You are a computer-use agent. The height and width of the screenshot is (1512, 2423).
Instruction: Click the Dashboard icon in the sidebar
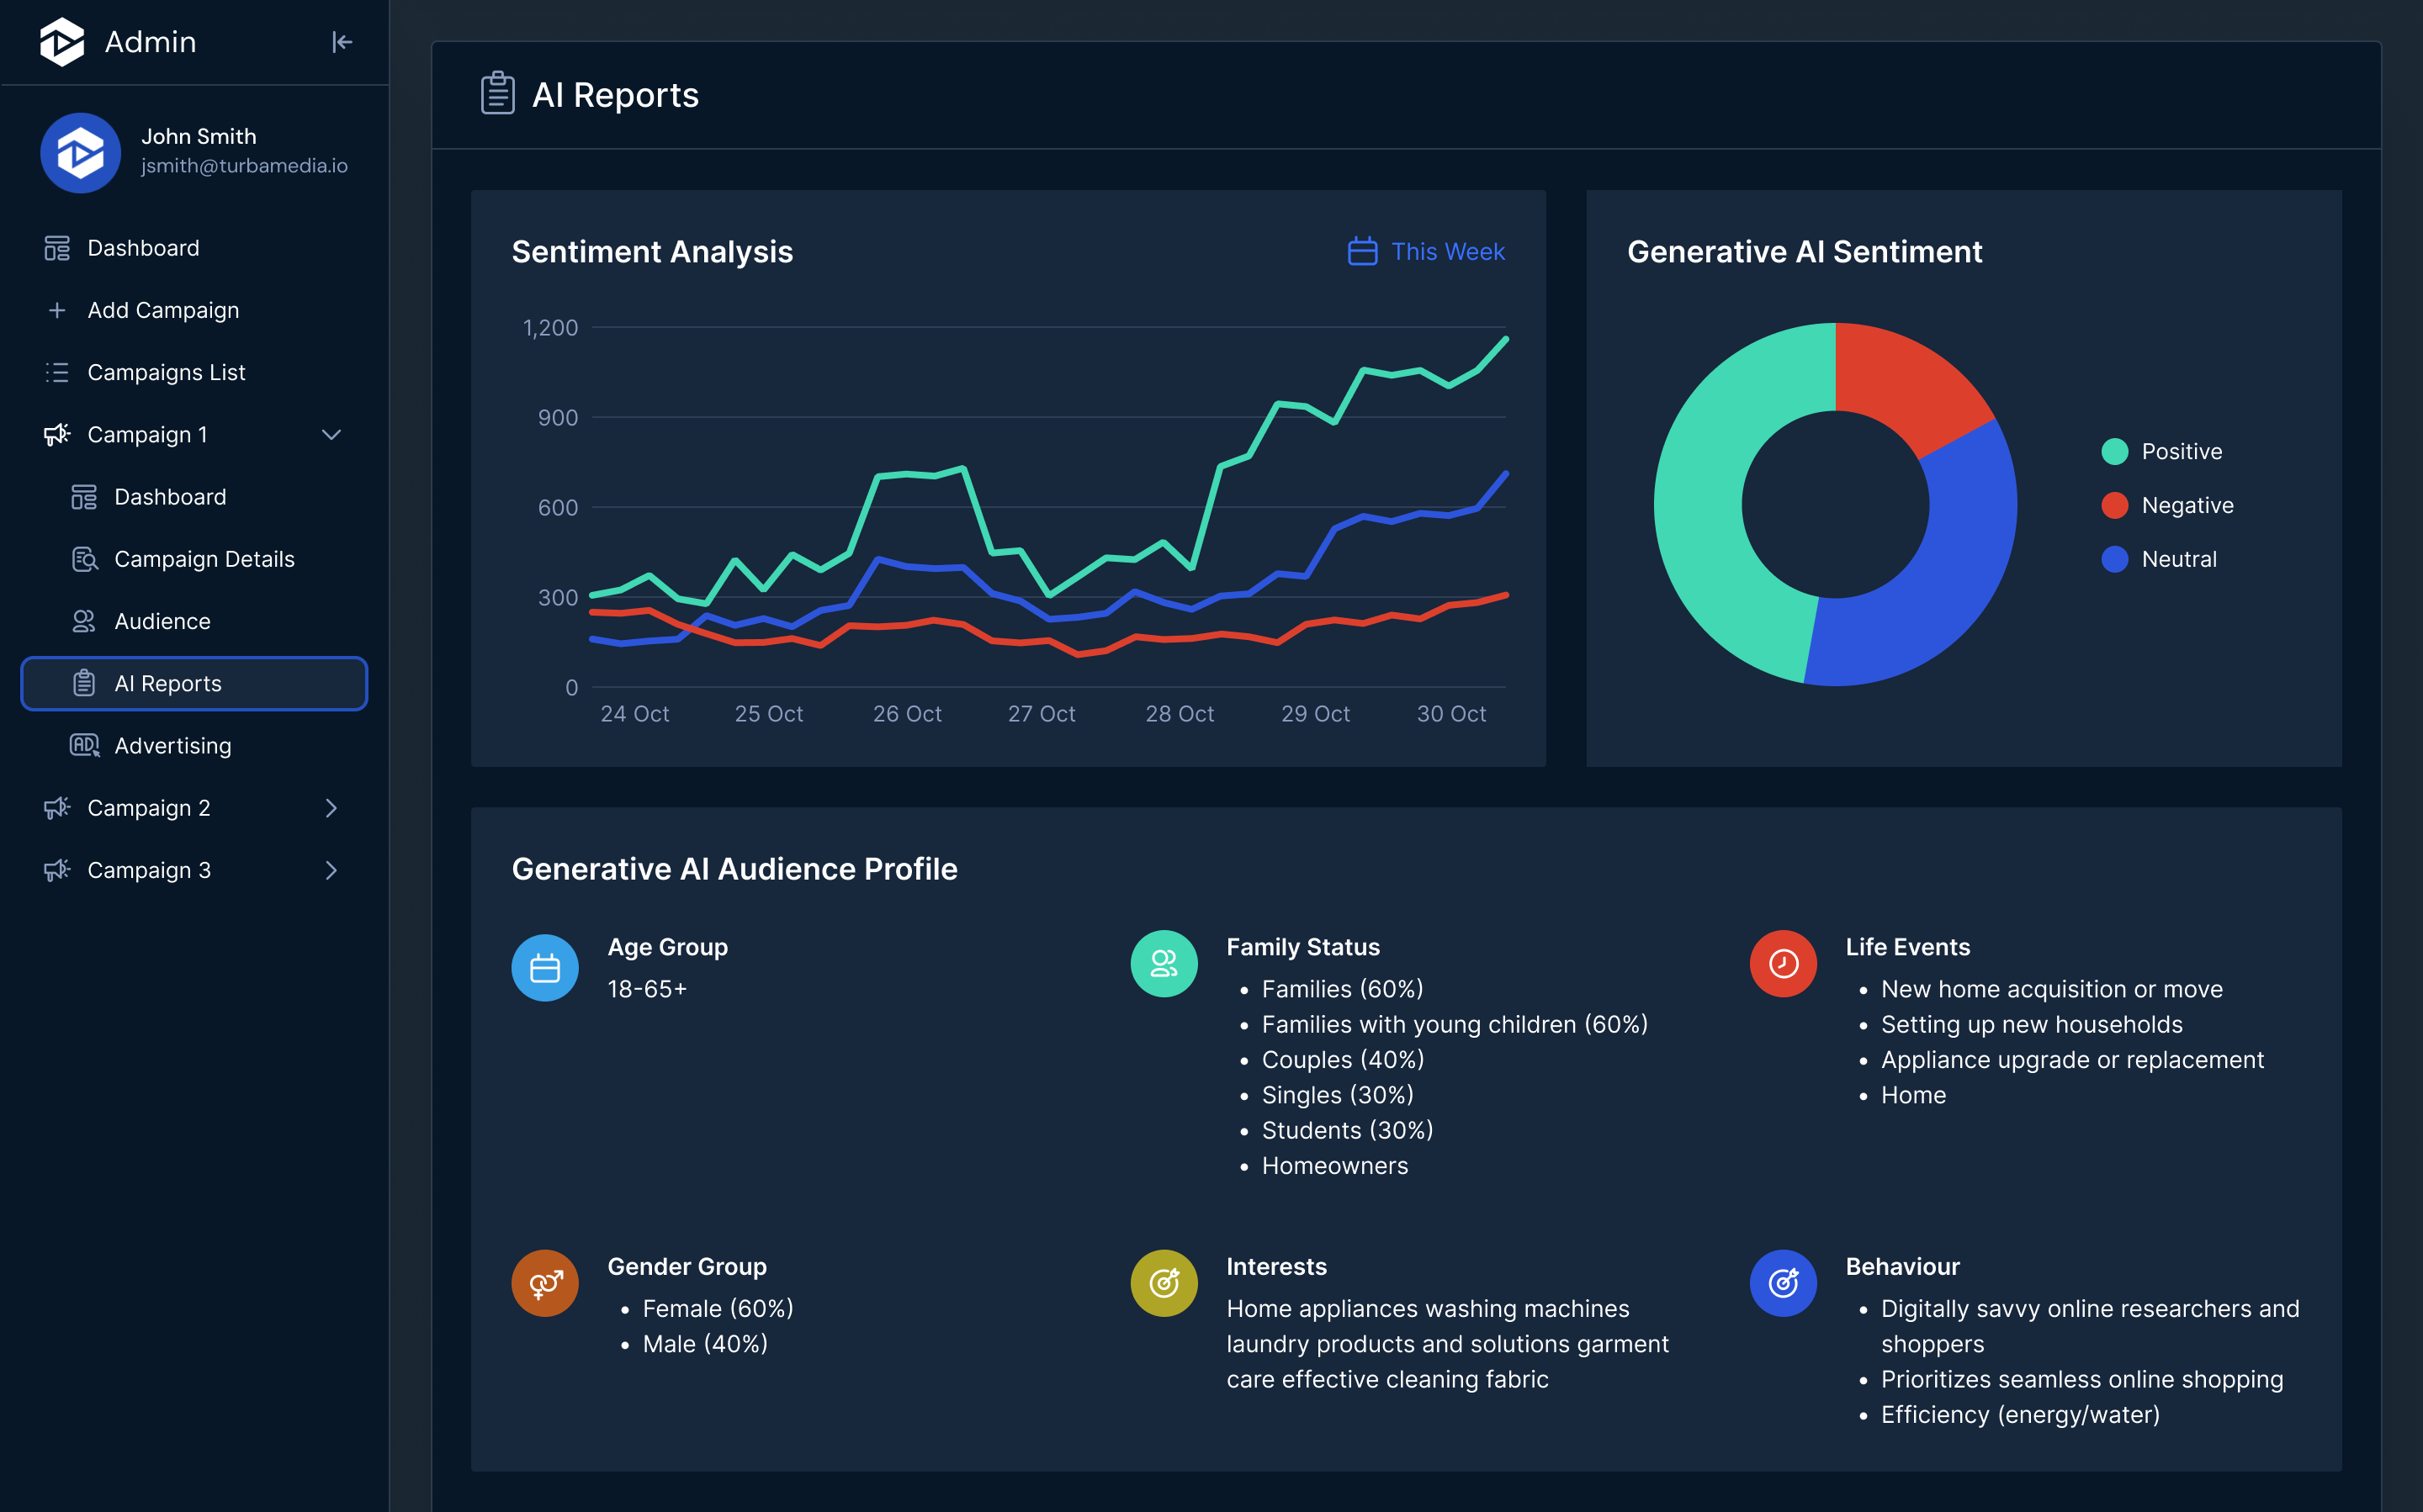pyautogui.click(x=57, y=247)
